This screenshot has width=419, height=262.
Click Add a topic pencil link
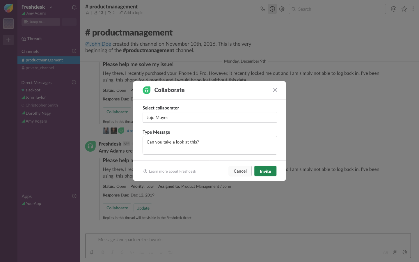pyautogui.click(x=131, y=13)
